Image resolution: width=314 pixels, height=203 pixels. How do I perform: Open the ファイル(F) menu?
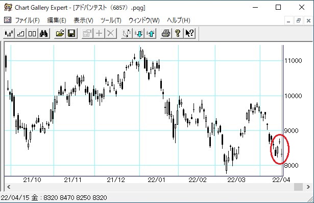pyautogui.click(x=28, y=20)
